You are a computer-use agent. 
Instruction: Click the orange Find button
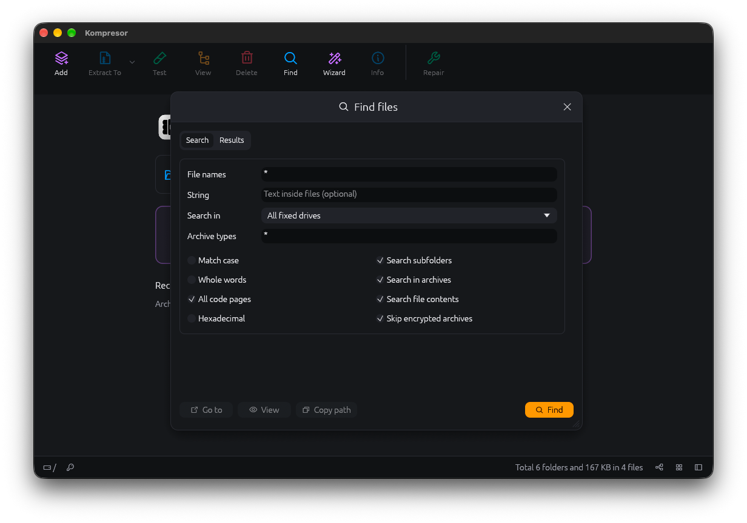coord(549,410)
